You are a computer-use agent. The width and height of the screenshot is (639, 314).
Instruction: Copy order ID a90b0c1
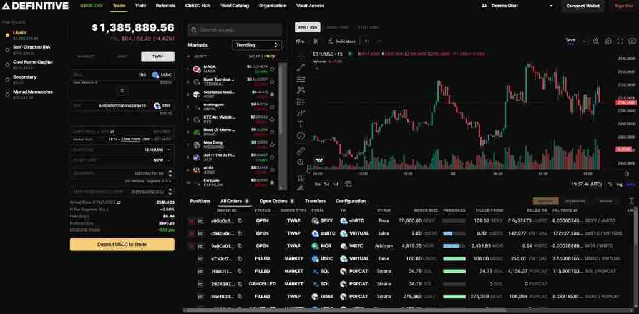coord(239,221)
